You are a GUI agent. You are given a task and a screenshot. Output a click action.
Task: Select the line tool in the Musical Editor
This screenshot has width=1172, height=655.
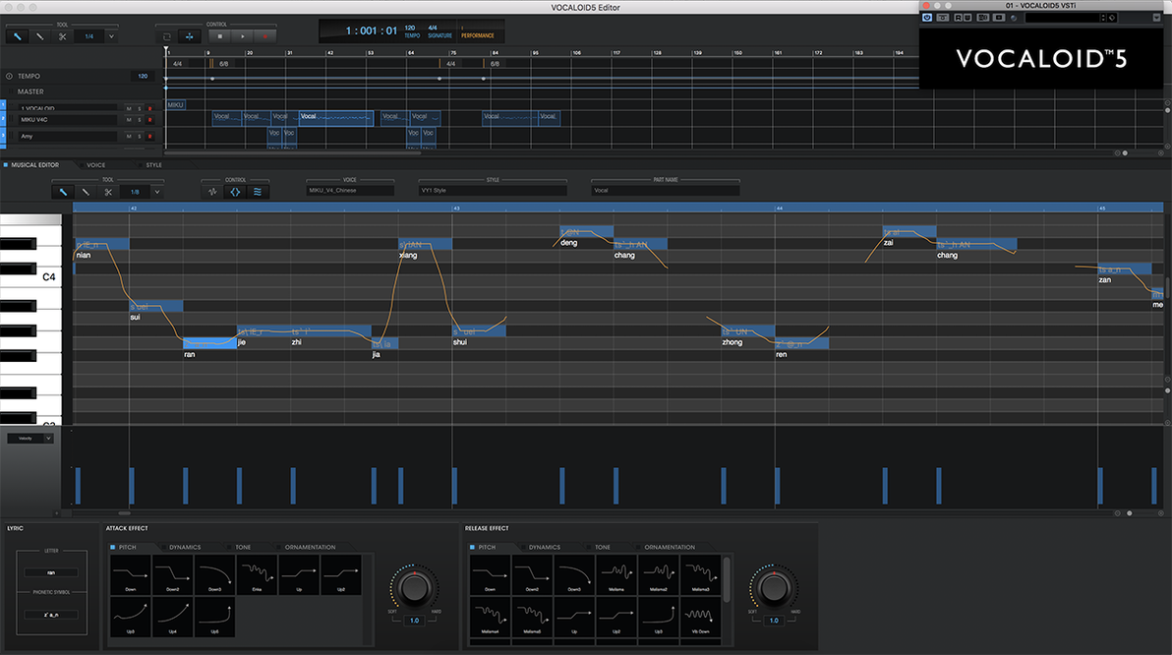(86, 192)
